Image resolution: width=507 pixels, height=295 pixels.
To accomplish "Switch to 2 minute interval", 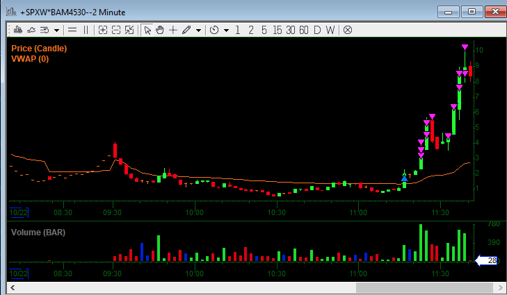I will click(x=251, y=30).
